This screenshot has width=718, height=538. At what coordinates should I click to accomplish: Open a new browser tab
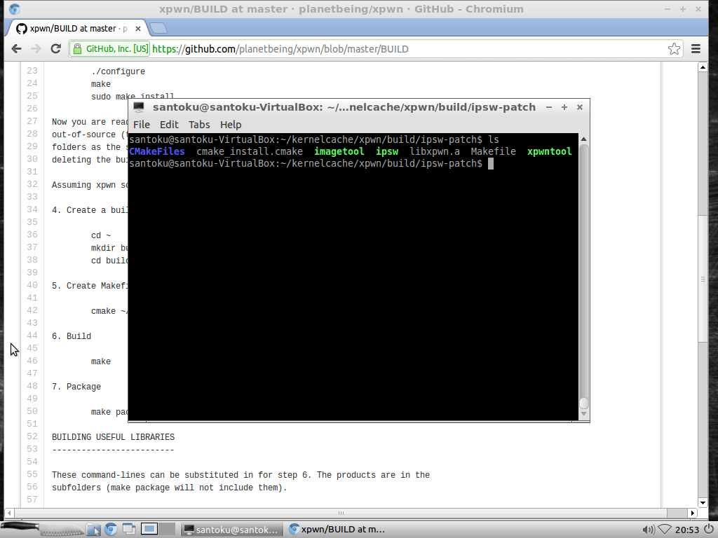point(158,28)
